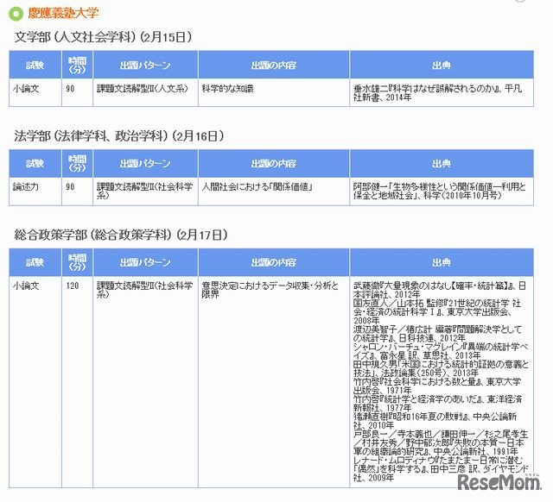Click the 総合政策学部 (総合政策学科) (2月17日) heading
This screenshot has height=502, width=553.
[x=121, y=235]
